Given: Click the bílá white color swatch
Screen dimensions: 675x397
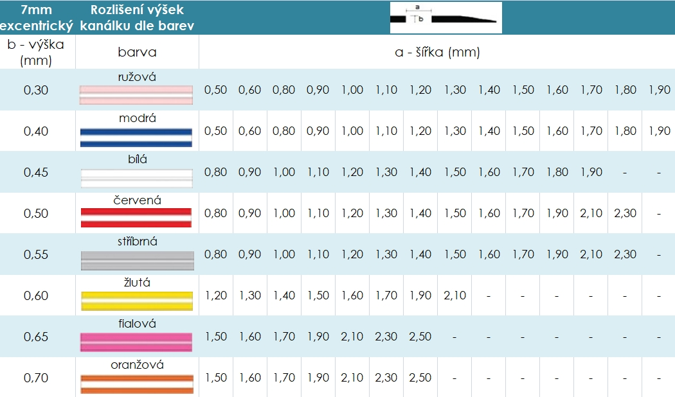Looking at the screenshot, I should click(x=136, y=178).
